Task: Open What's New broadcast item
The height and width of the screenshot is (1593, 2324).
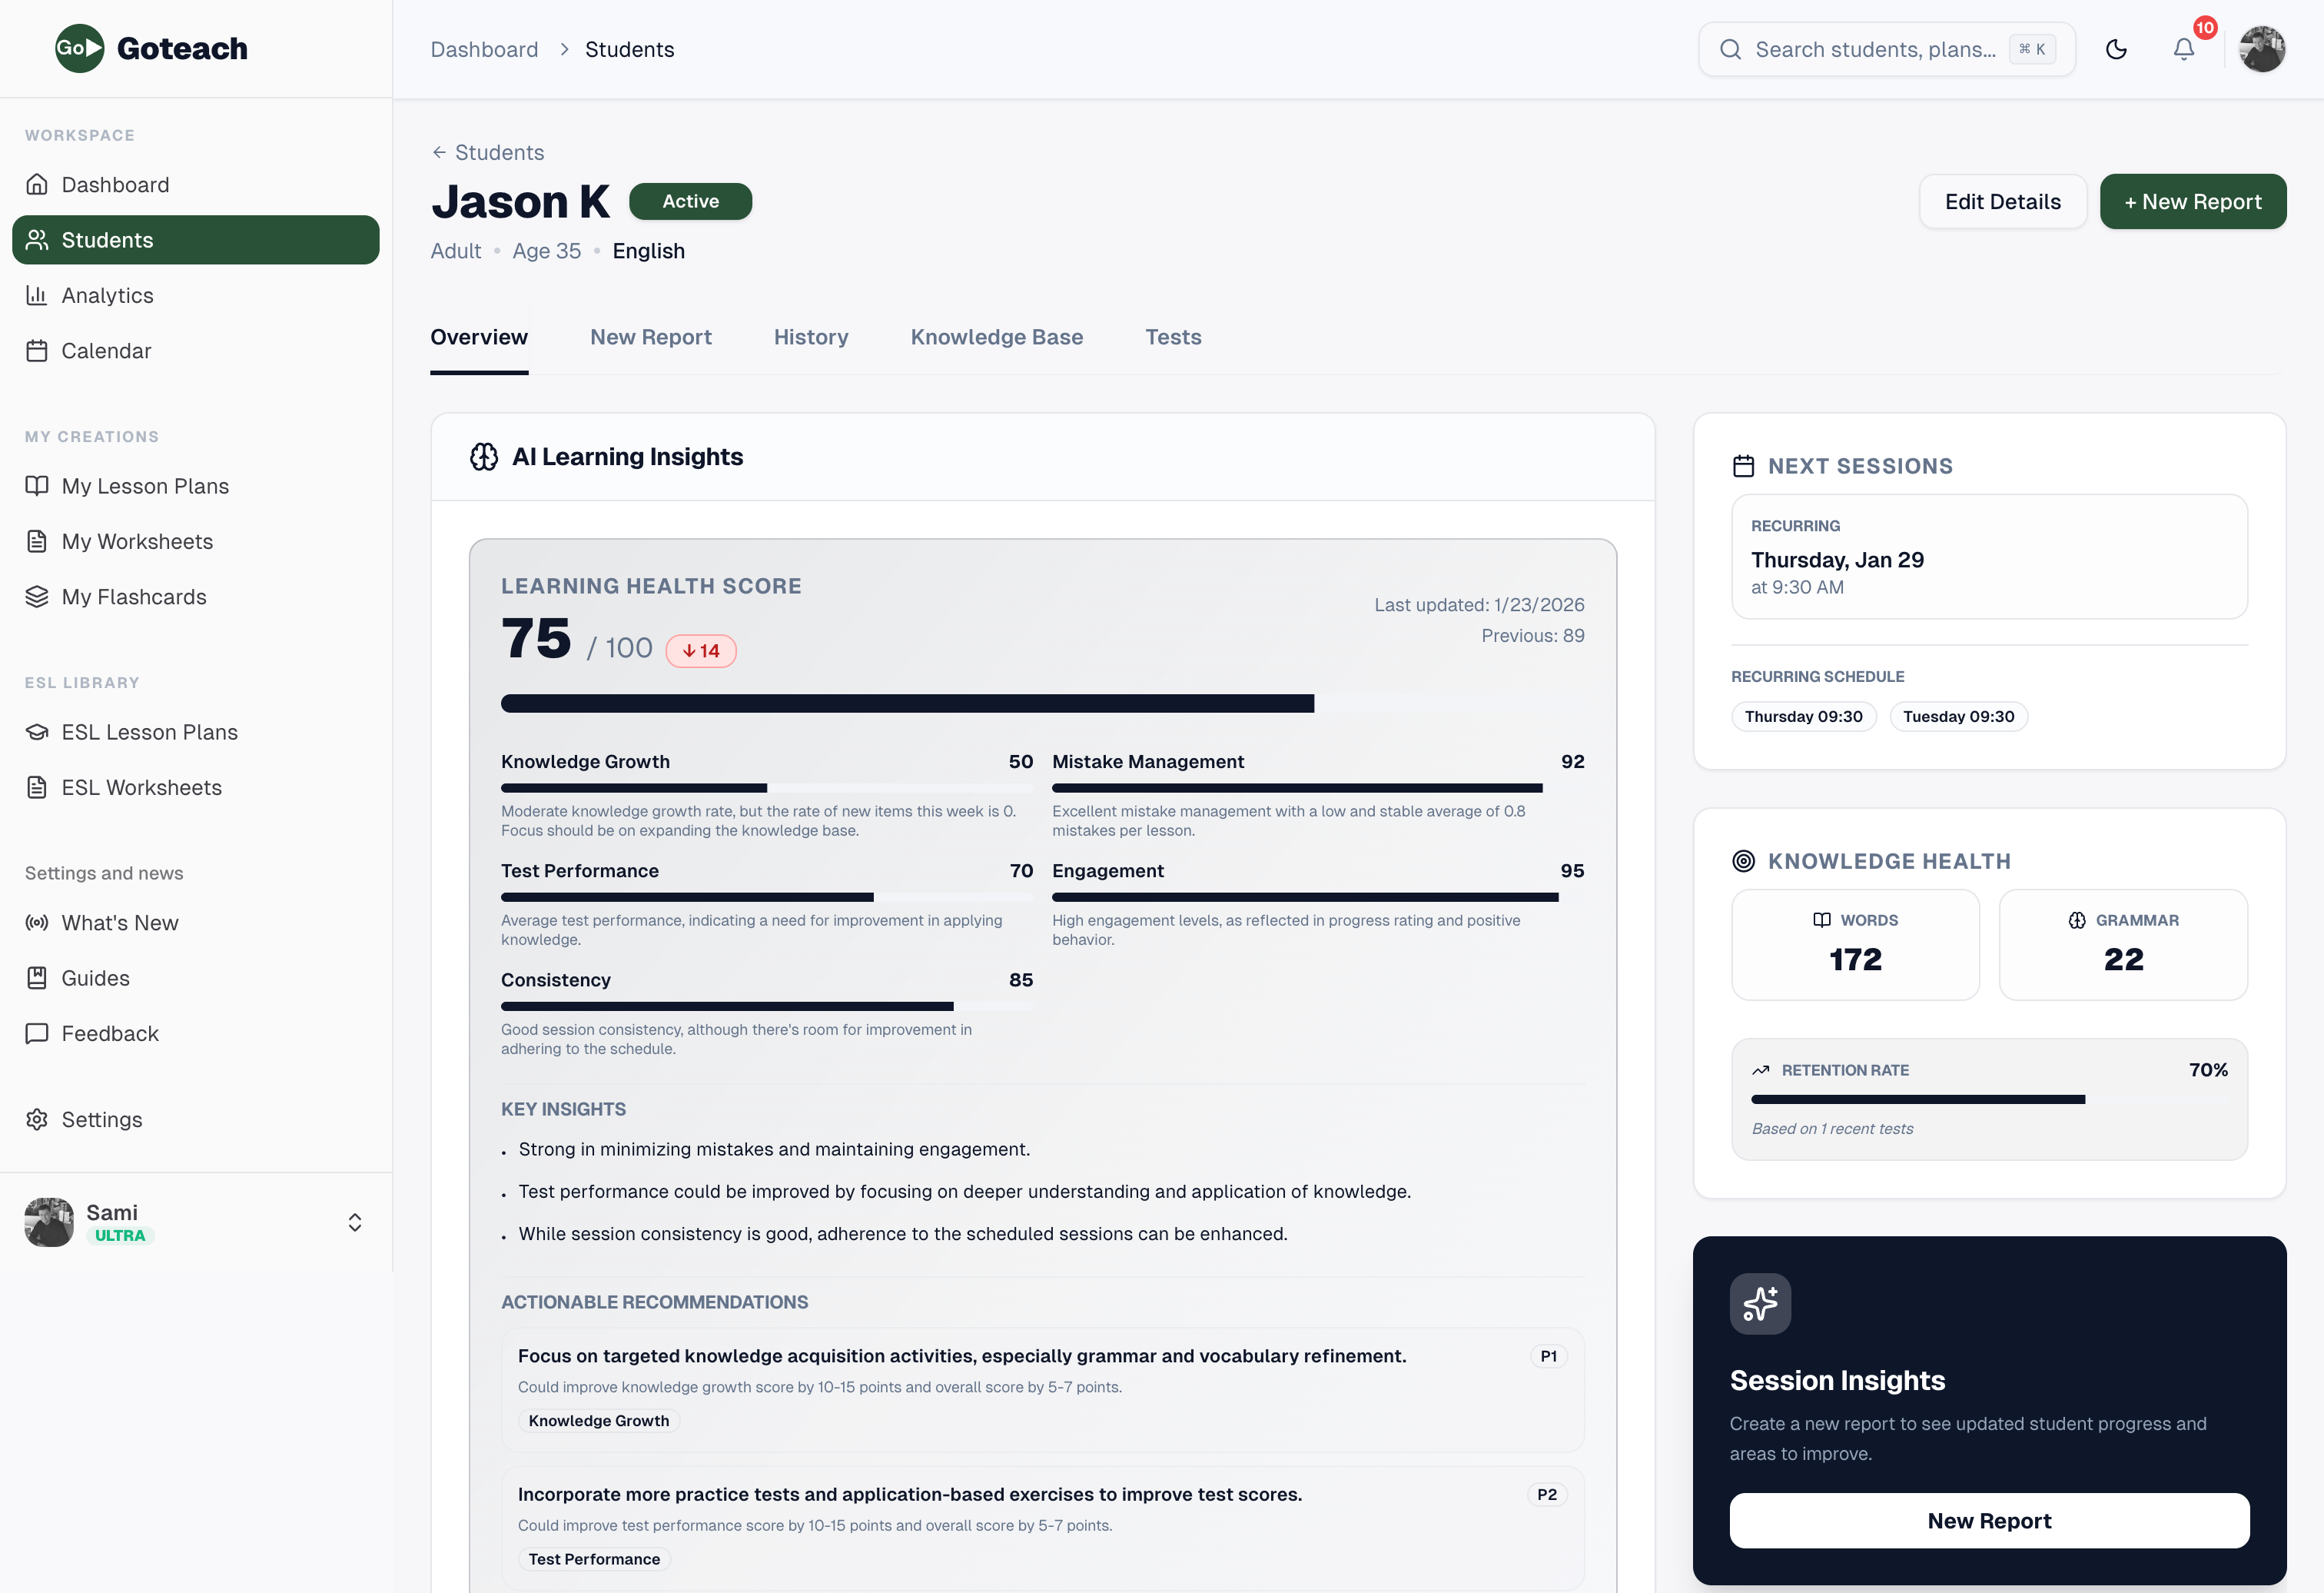Action: (x=119, y=923)
